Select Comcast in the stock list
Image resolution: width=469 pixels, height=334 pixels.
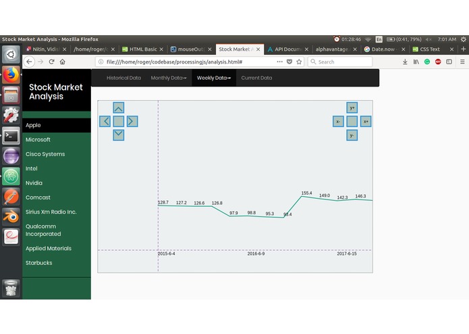[57, 197]
